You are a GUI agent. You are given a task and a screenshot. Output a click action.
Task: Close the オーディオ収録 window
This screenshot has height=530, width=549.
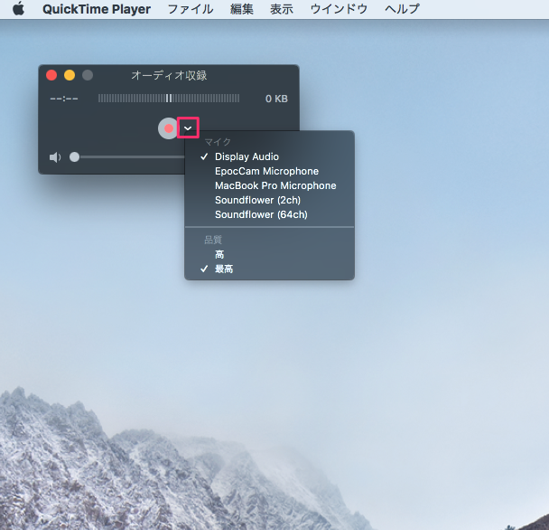[x=51, y=75]
